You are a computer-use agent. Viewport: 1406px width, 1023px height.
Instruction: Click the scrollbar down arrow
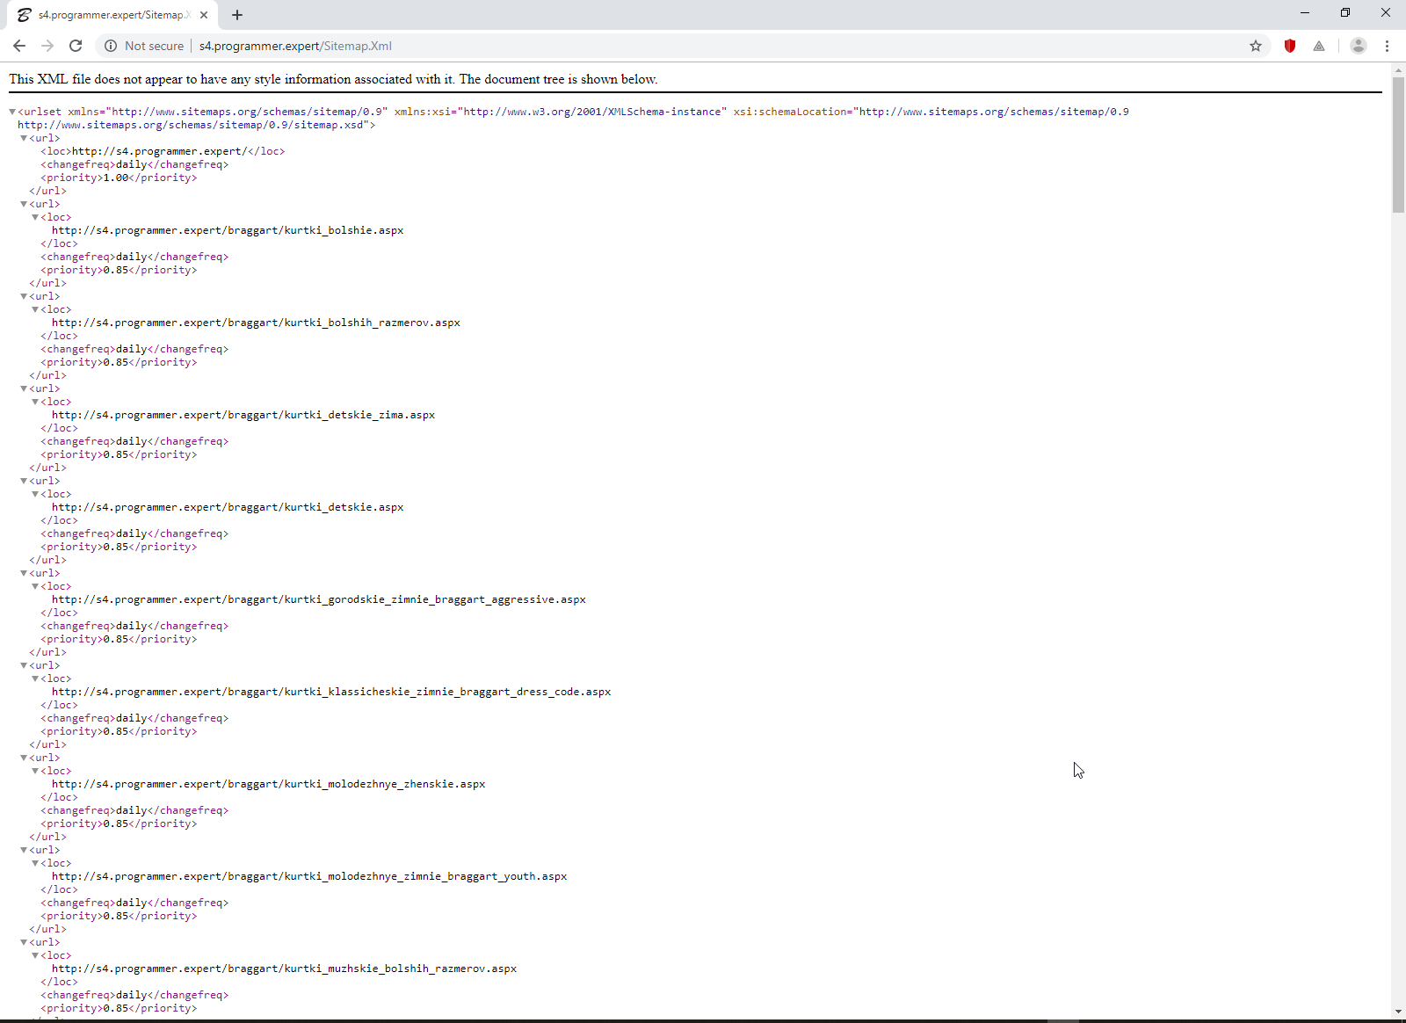[x=1398, y=1012]
